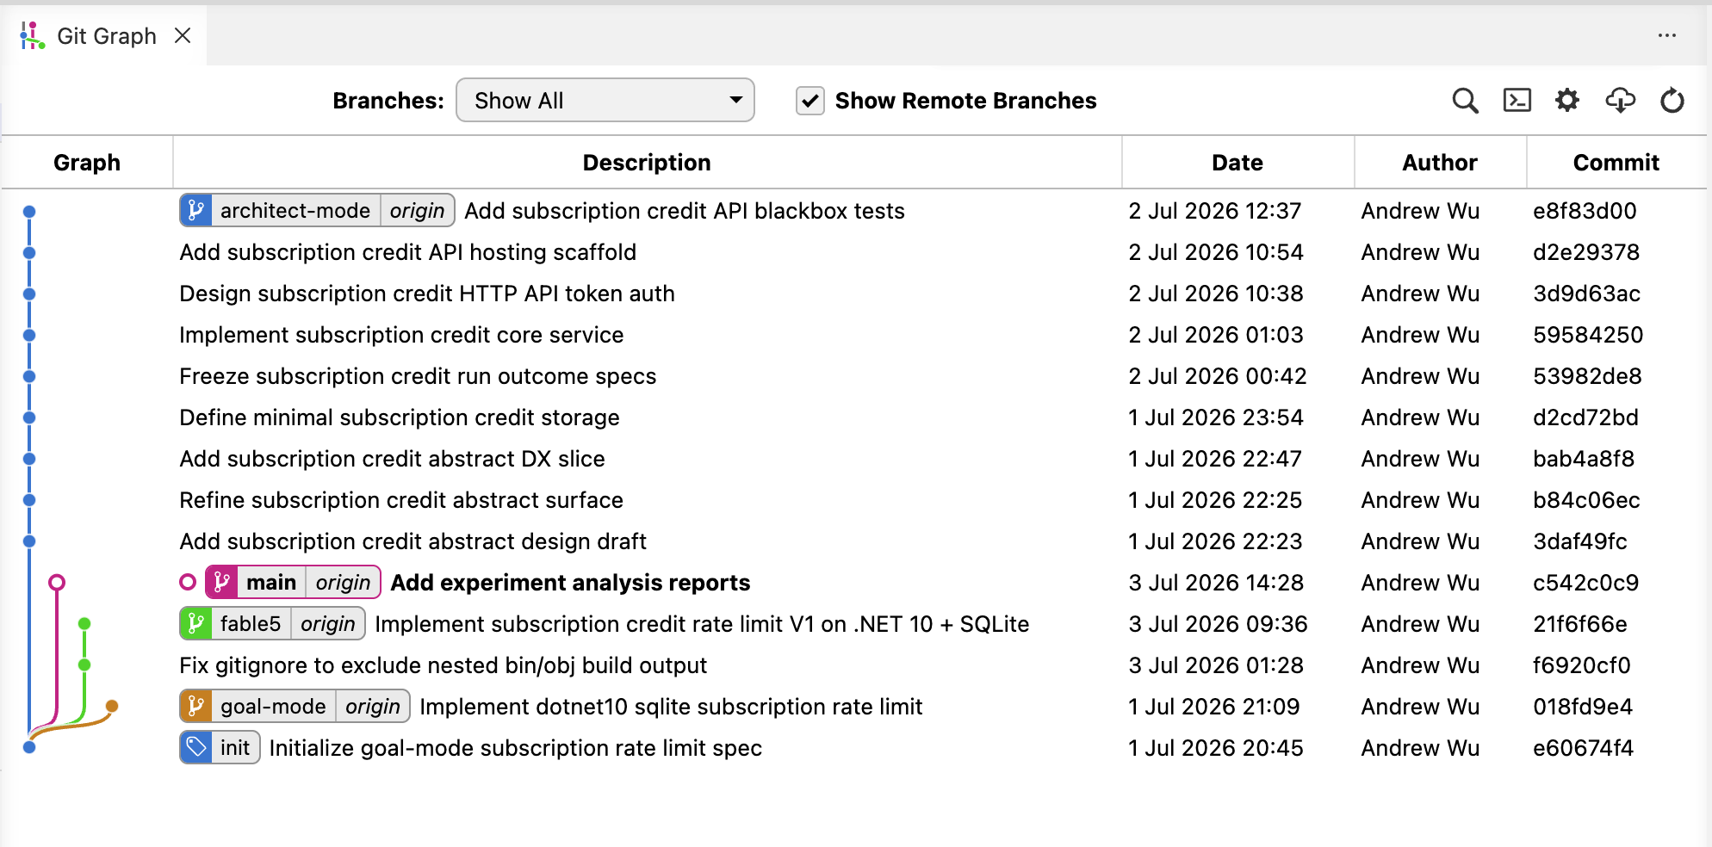Click the origin label next to architect-mode

click(x=417, y=210)
